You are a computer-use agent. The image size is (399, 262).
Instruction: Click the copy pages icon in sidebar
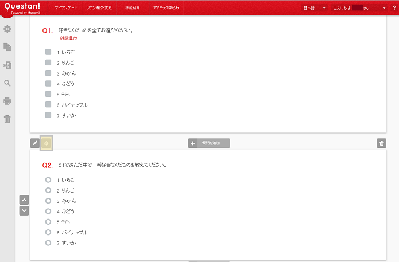pyautogui.click(x=7, y=46)
